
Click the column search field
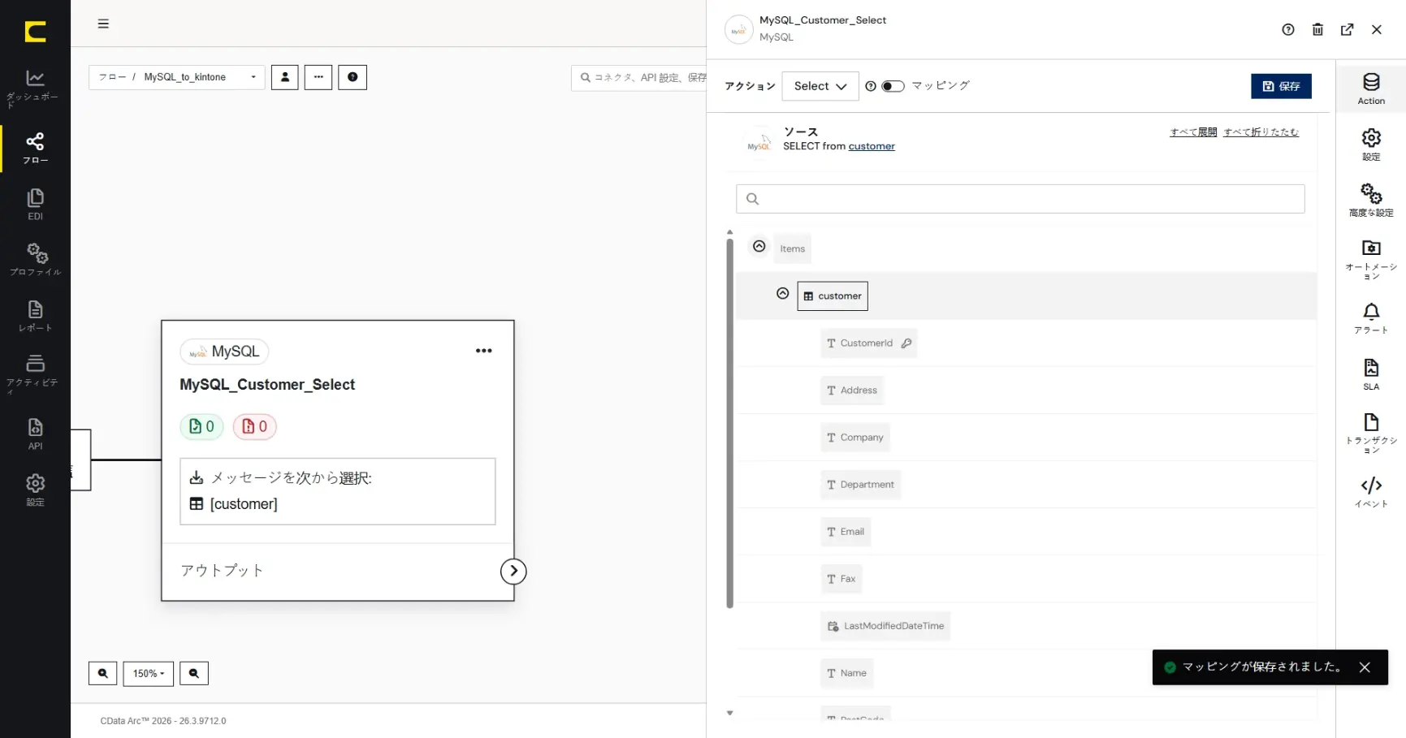pyautogui.click(x=1020, y=199)
